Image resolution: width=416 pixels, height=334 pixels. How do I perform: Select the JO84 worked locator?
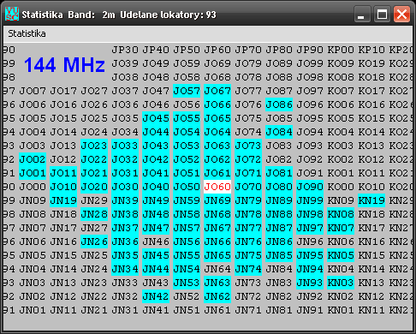click(x=279, y=132)
